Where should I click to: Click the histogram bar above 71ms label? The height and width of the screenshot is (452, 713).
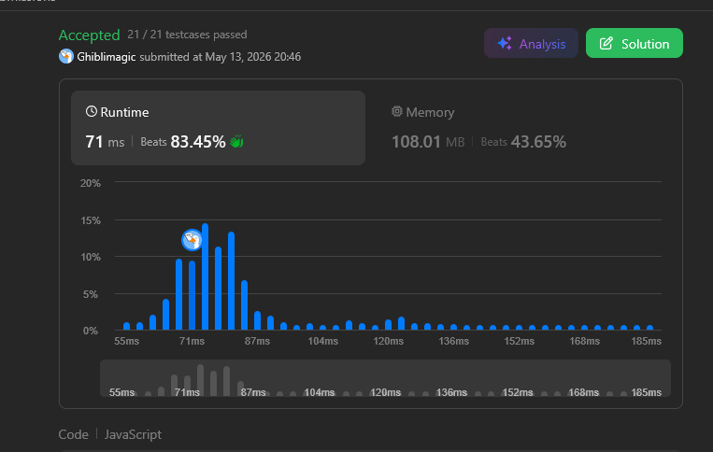[192, 295]
